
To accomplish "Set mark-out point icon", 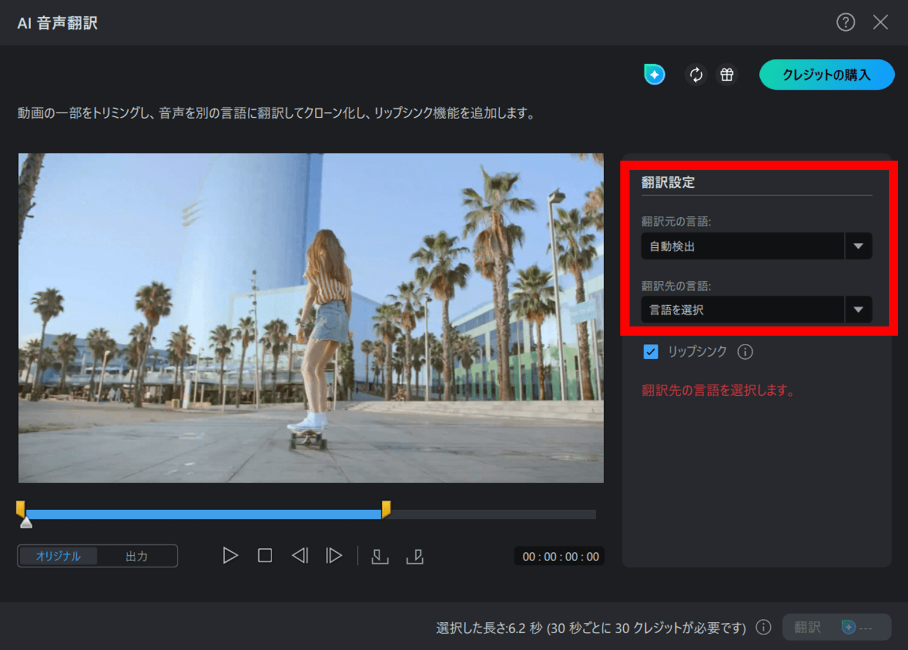I will (415, 556).
